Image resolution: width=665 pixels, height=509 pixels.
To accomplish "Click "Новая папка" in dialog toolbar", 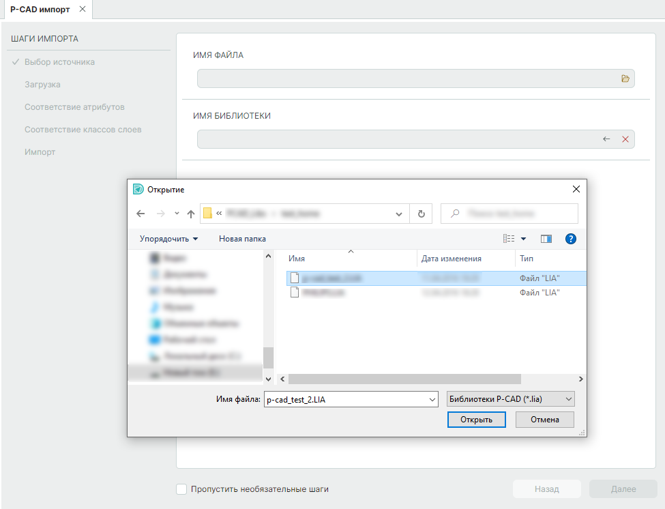I will pyautogui.click(x=242, y=239).
